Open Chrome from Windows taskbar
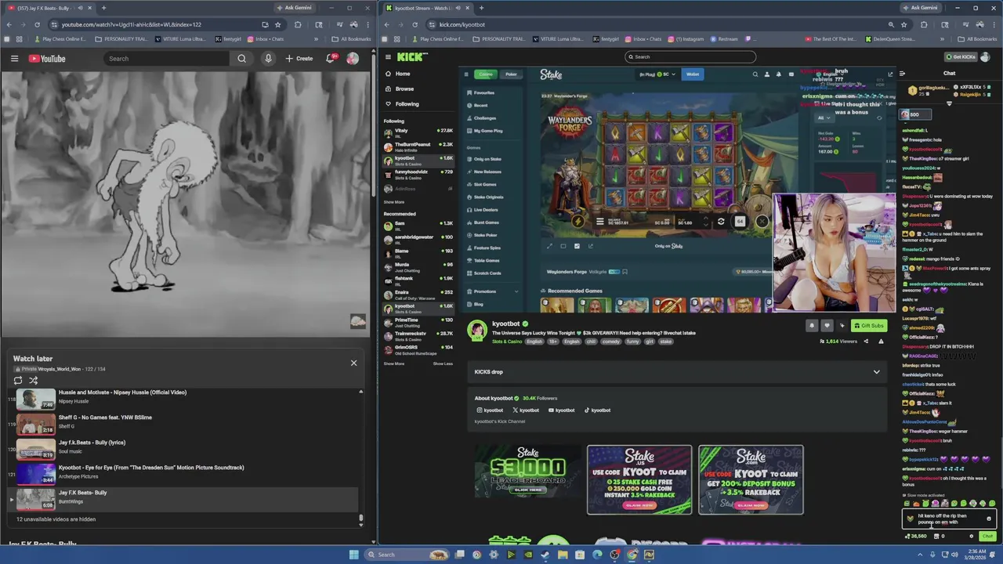1003x564 pixels. coord(632,555)
